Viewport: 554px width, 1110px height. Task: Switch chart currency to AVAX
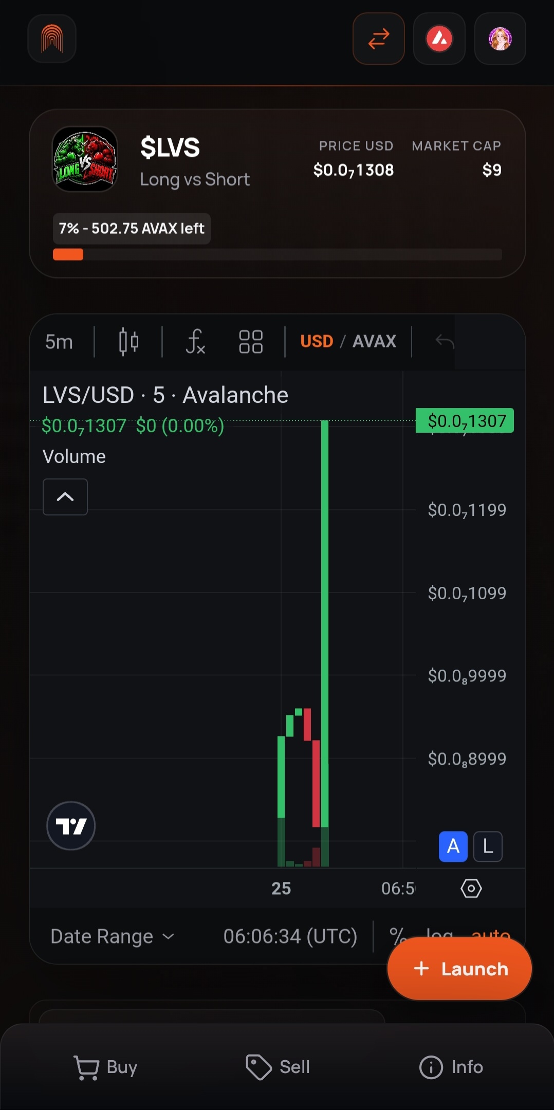375,341
